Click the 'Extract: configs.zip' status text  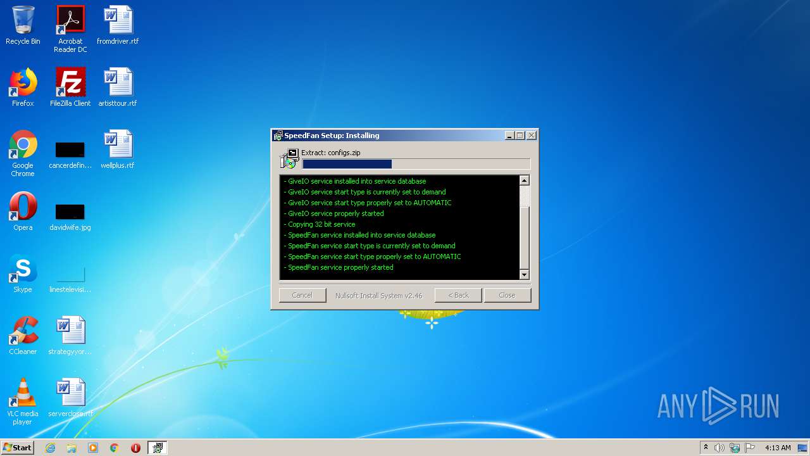pos(330,153)
